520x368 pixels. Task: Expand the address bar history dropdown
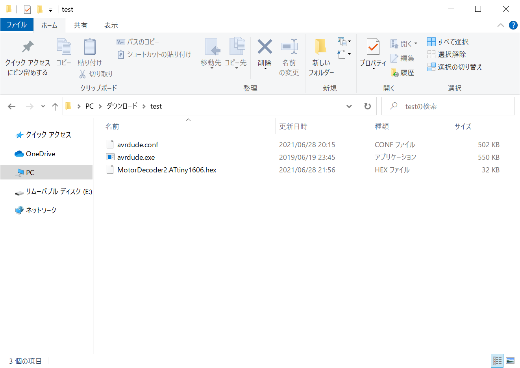[349, 106]
